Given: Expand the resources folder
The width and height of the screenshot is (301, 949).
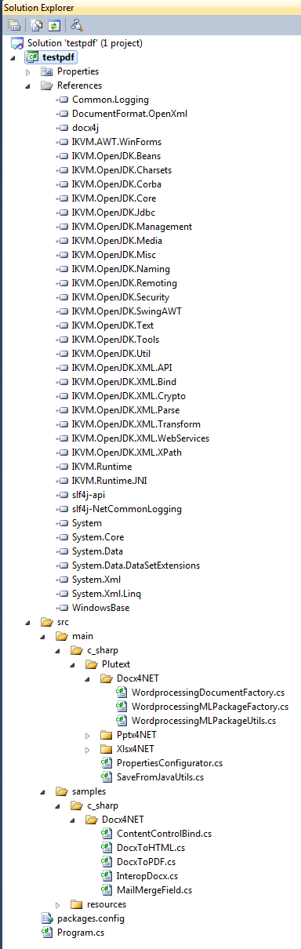Looking at the screenshot, I should click(x=57, y=904).
